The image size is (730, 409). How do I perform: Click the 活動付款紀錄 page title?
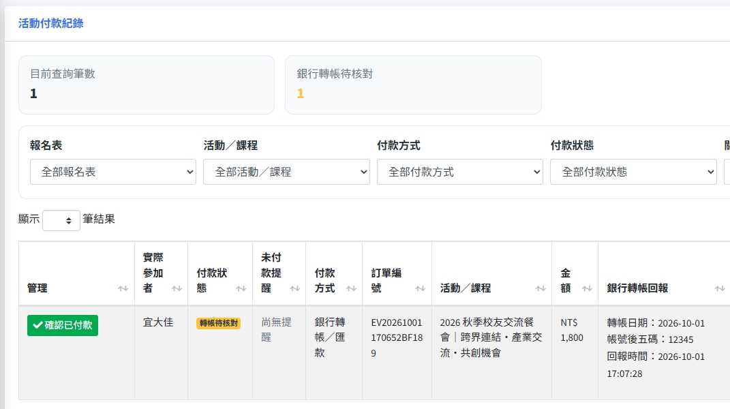click(x=50, y=23)
